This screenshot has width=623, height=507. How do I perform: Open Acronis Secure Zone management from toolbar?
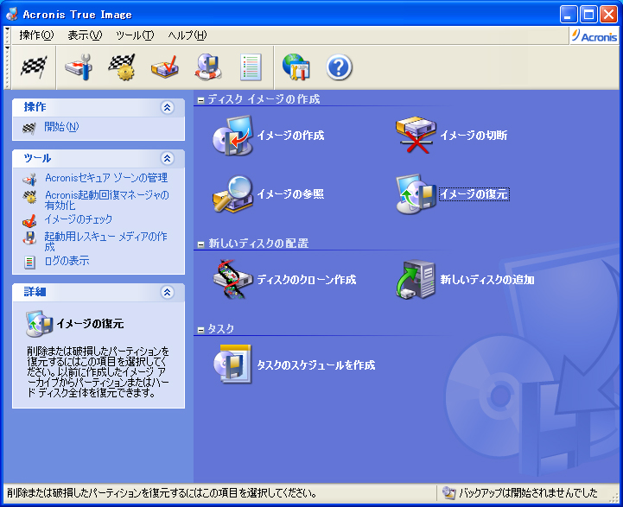(79, 67)
